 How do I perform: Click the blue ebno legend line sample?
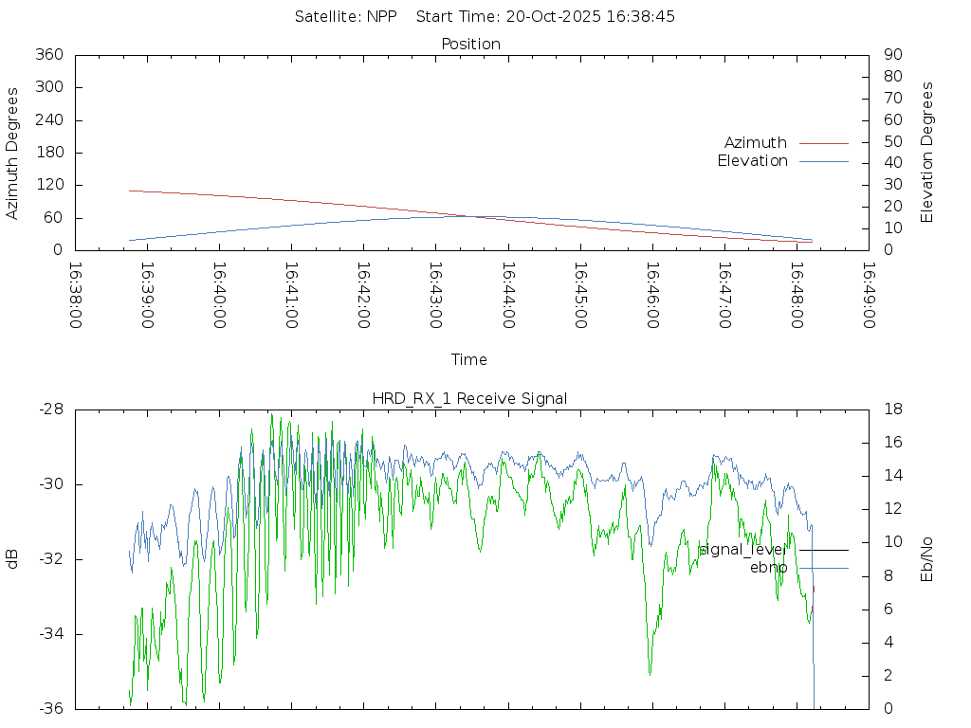click(x=823, y=568)
